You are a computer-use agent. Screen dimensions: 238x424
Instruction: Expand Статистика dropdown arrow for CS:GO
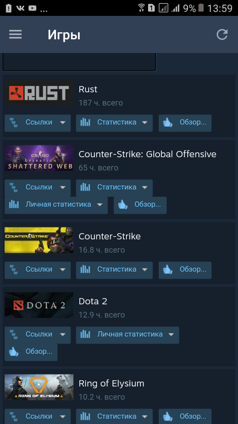pos(145,187)
